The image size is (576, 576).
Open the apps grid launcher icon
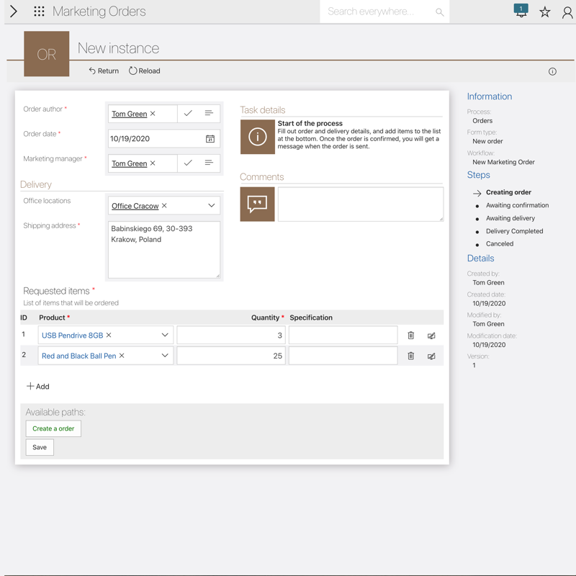(x=39, y=12)
